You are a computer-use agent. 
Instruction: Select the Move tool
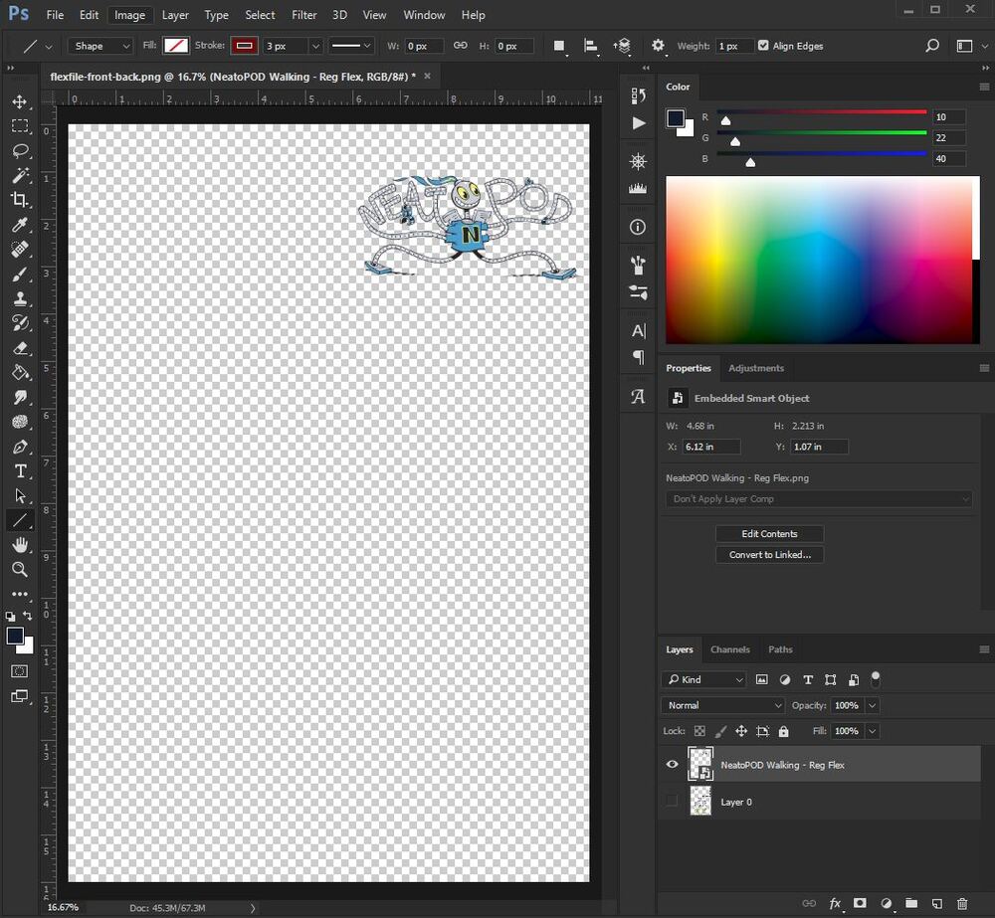21,100
